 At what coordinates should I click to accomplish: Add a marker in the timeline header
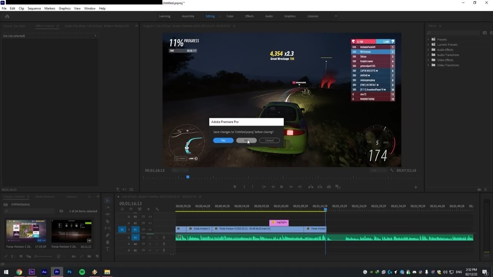[x=148, y=209]
